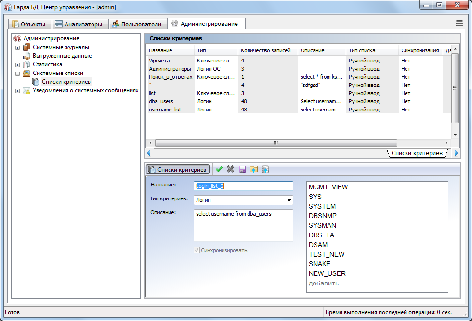Viewport: 472px width, 321px height.
Task: Click the gray X cancel icon
Action: tap(231, 169)
